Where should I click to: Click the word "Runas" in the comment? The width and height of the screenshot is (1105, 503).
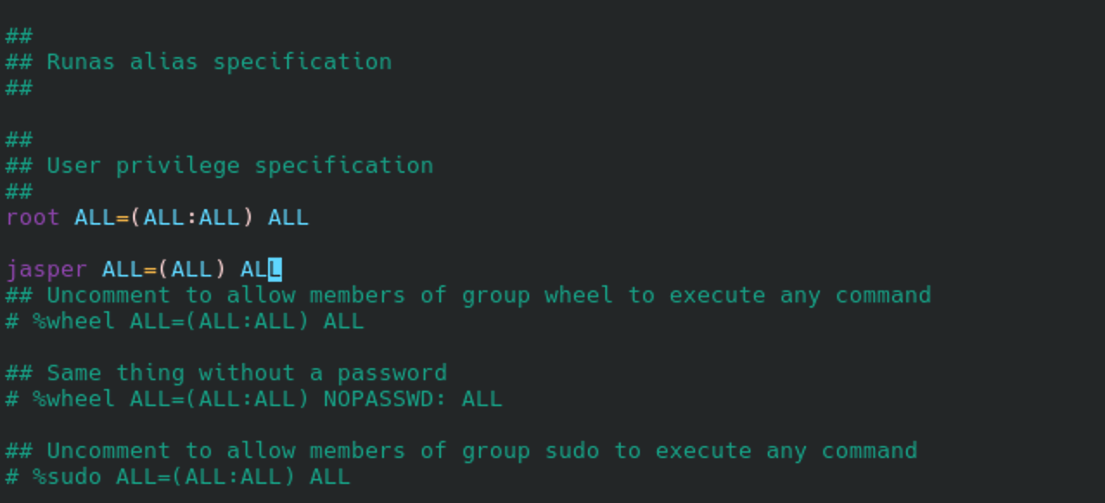tap(80, 61)
